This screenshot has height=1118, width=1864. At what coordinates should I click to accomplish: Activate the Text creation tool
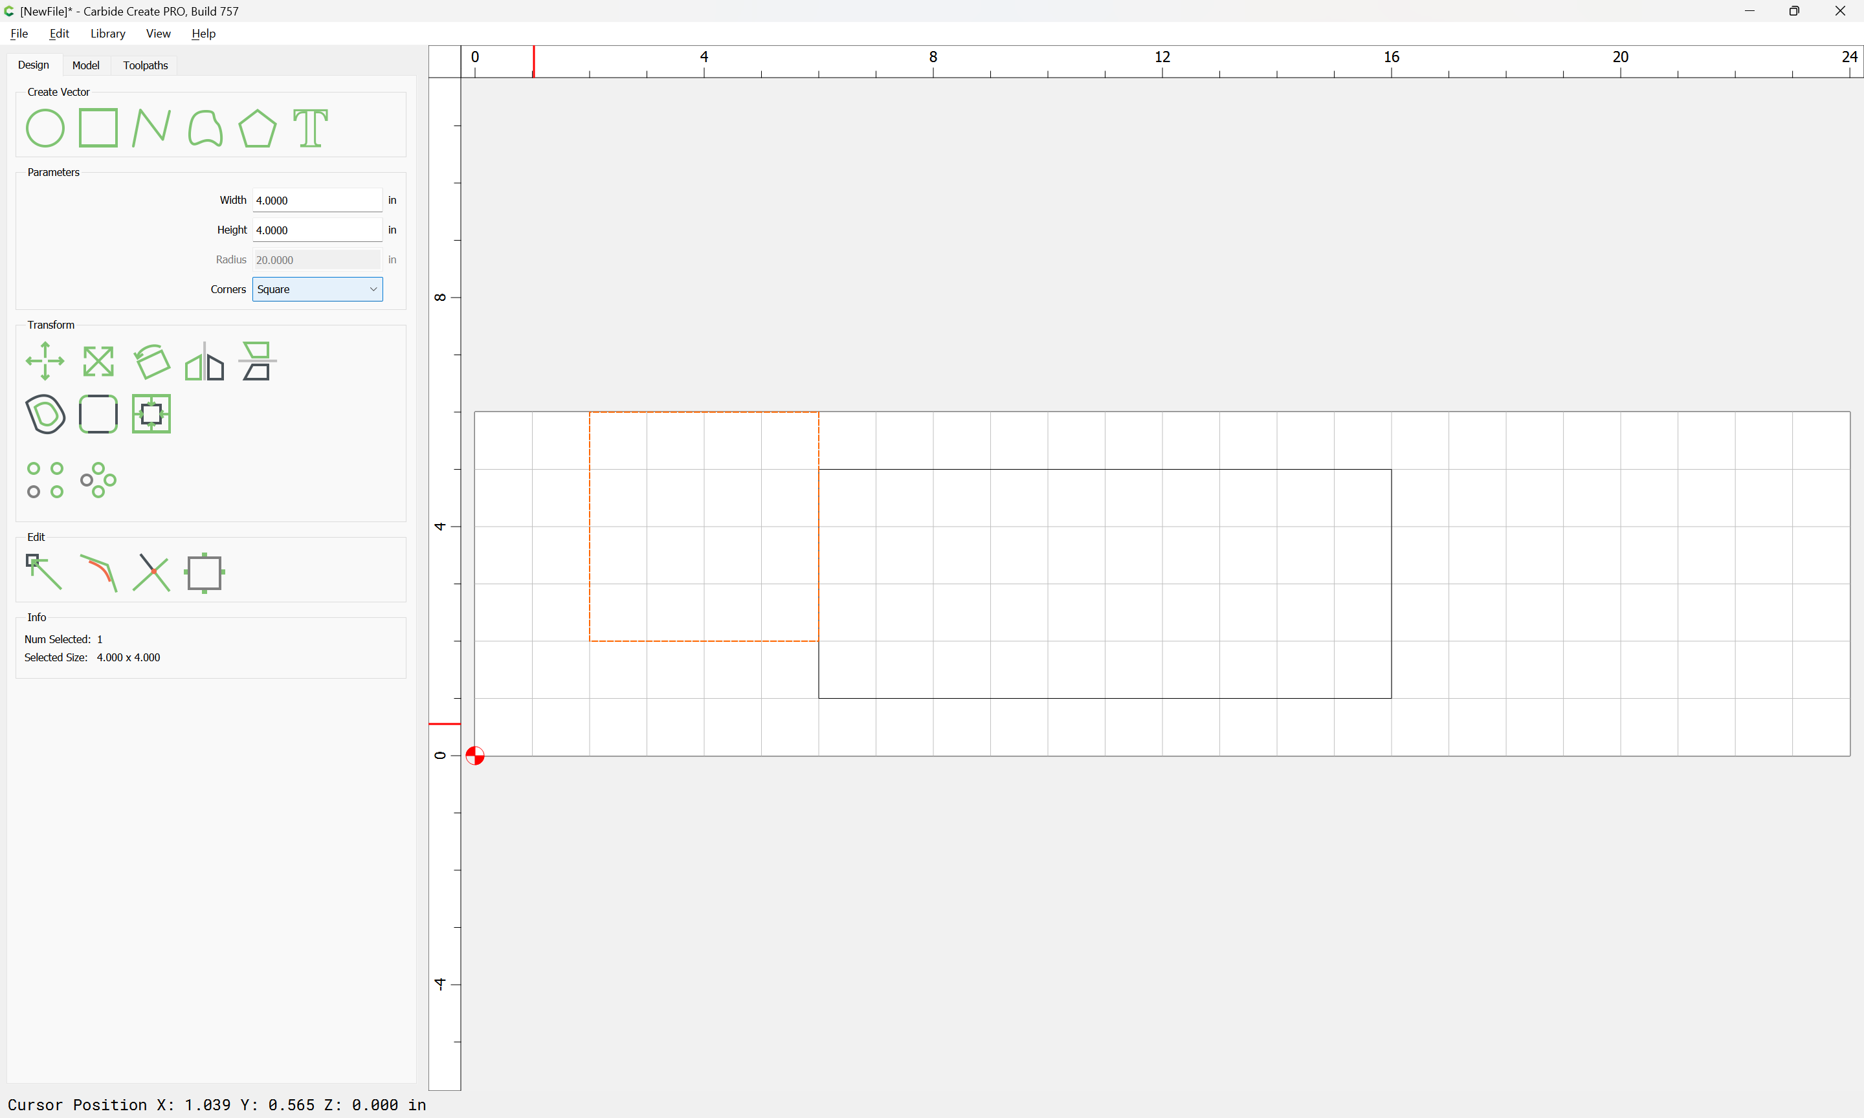tap(311, 128)
